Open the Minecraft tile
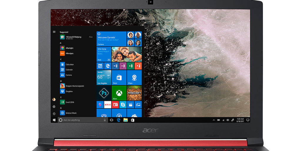Image resolution: width=301 pixels, height=151 pixels. (134, 93)
